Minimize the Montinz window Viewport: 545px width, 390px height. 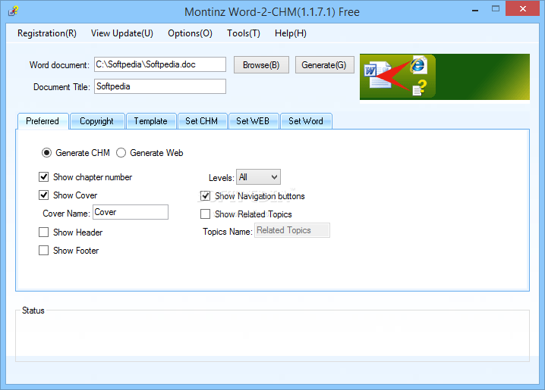click(475, 9)
